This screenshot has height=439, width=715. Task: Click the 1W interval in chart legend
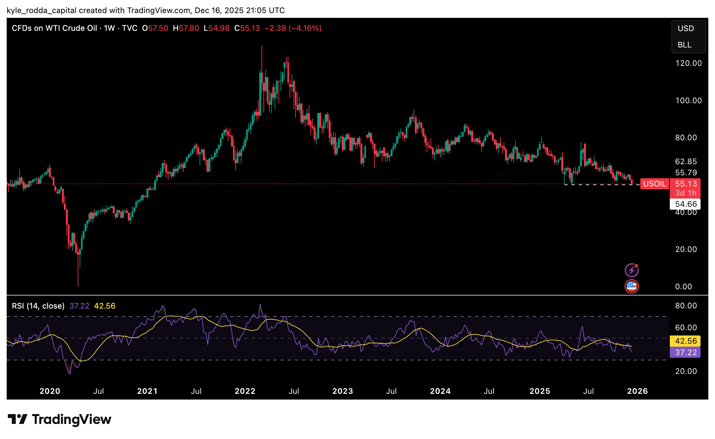tap(109, 28)
